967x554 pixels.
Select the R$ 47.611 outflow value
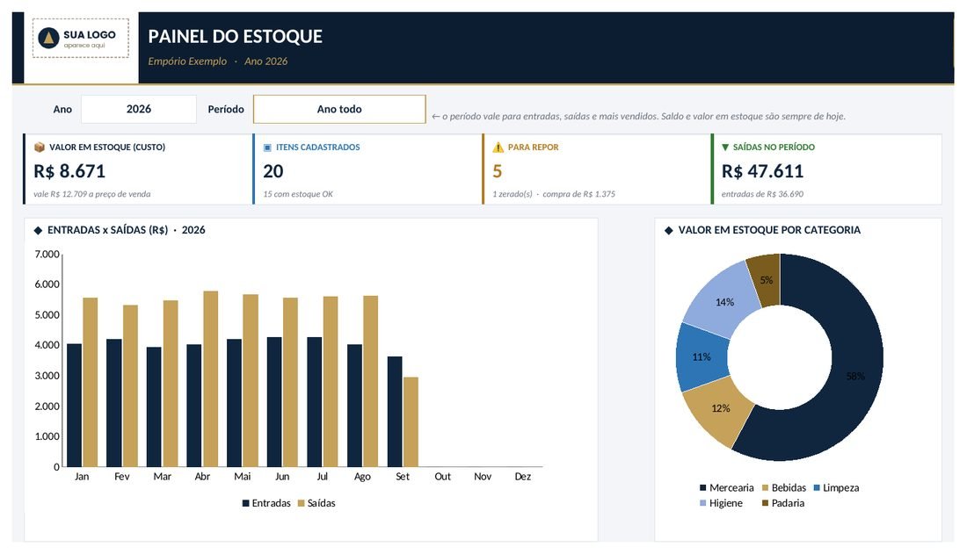click(762, 171)
